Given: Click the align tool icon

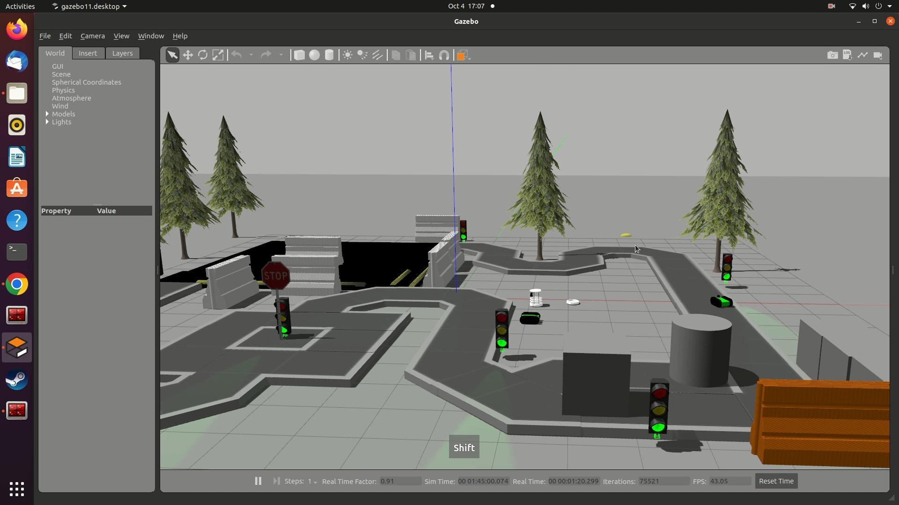Looking at the screenshot, I should (x=429, y=55).
